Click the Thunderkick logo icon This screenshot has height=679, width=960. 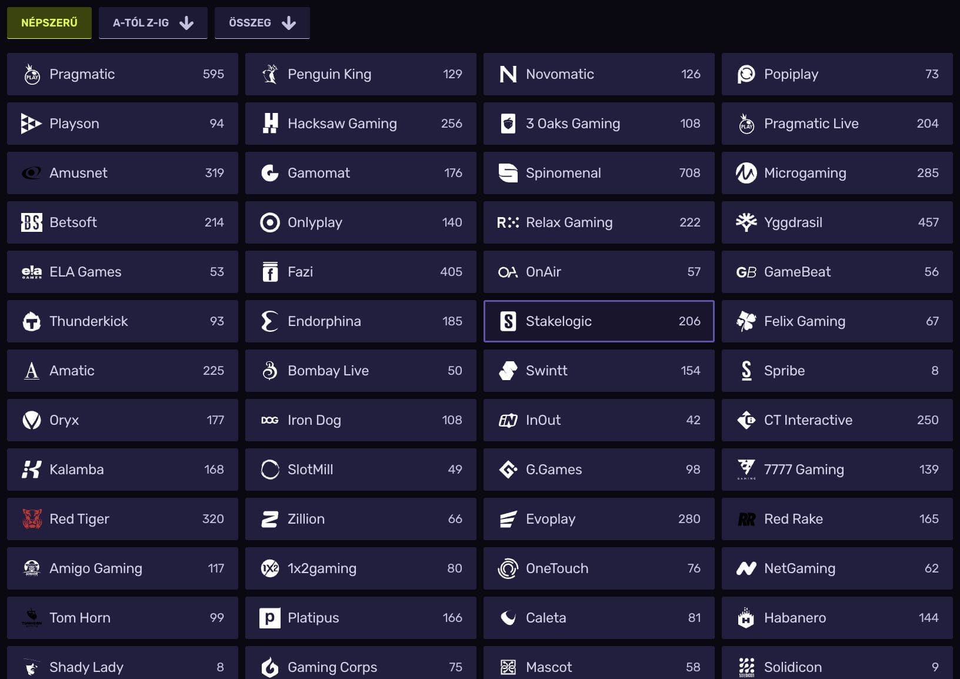[32, 321]
